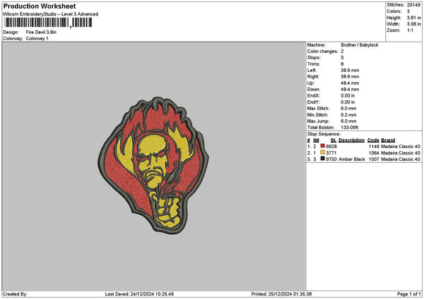This screenshot has width=424, height=299.
Task: Click the Zoom value '1:1'
Action: (410, 30)
